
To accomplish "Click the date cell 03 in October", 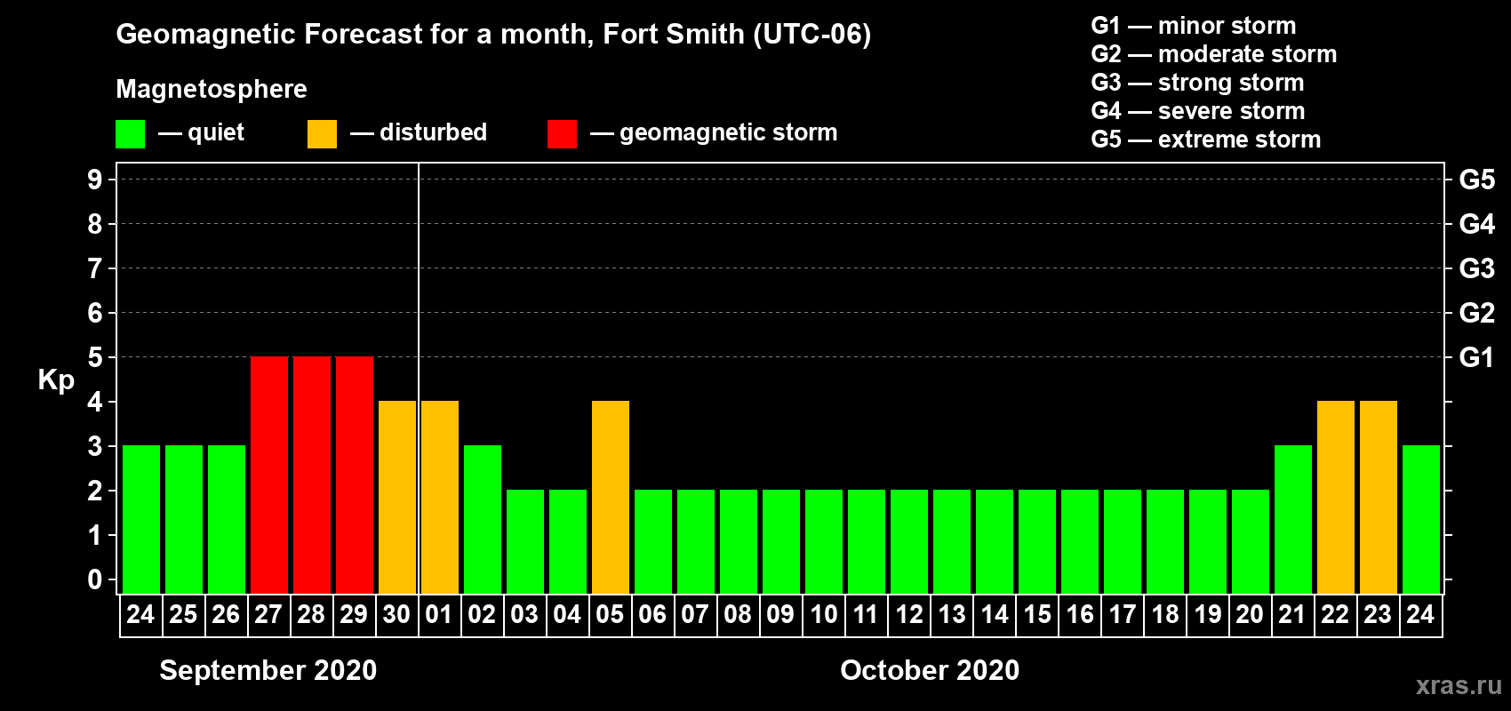I will 524,615.
